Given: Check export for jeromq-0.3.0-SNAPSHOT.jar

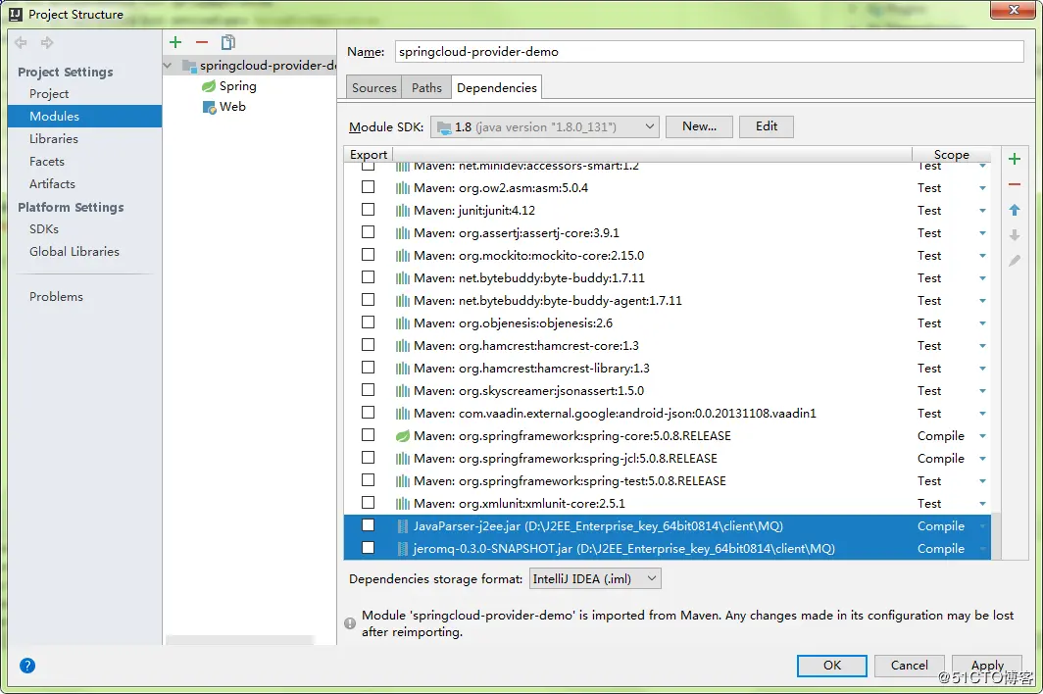Looking at the screenshot, I should [368, 548].
